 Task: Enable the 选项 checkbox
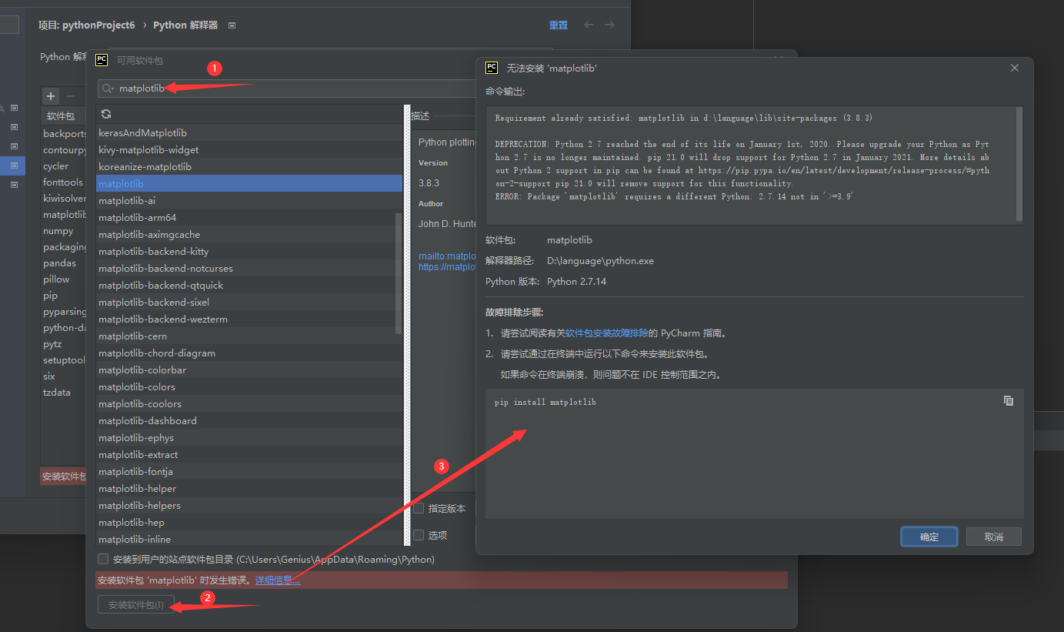click(419, 535)
